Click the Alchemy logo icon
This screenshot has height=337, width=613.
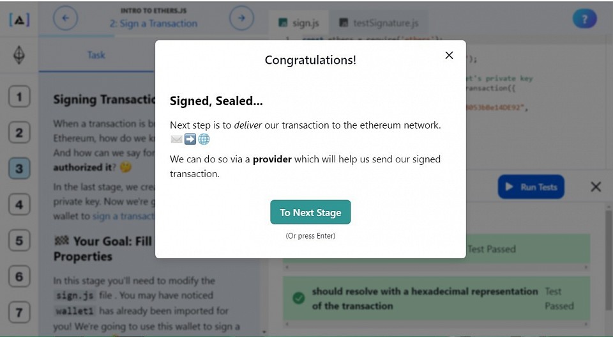click(x=19, y=20)
